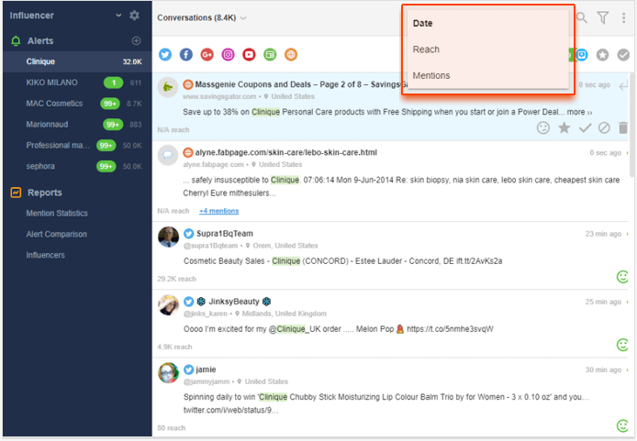Reply to Massgenie mention arrow icon
This screenshot has height=441, width=637.
(623, 85)
